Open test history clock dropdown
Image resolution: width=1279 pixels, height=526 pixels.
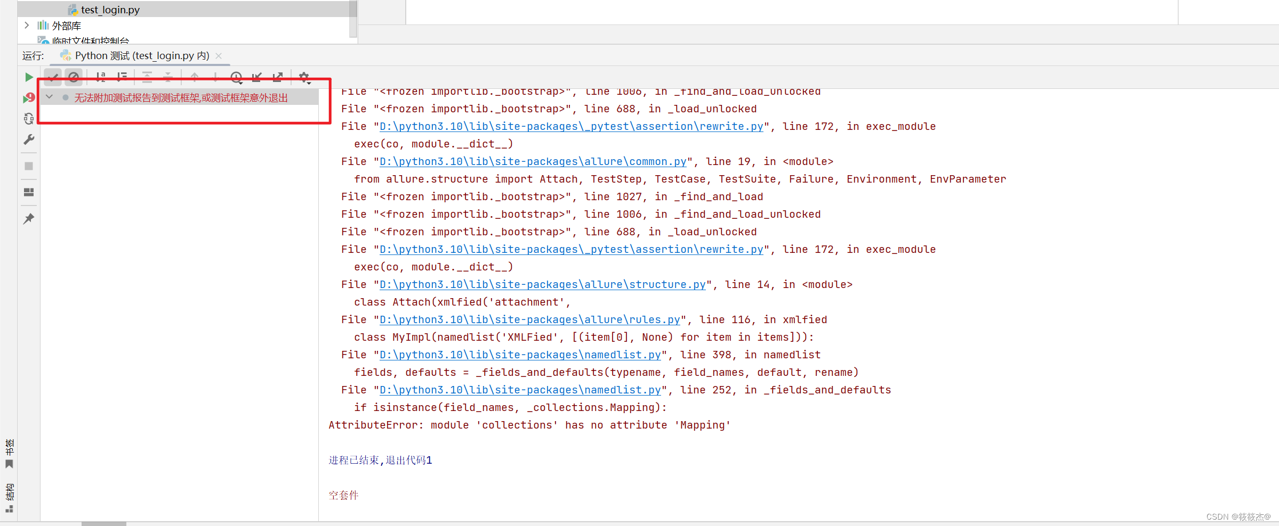click(237, 78)
